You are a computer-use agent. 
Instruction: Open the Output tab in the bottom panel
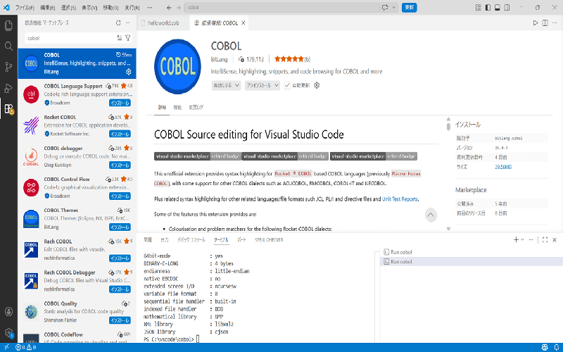[165, 239]
